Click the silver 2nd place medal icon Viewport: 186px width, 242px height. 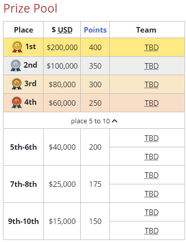tap(16, 66)
